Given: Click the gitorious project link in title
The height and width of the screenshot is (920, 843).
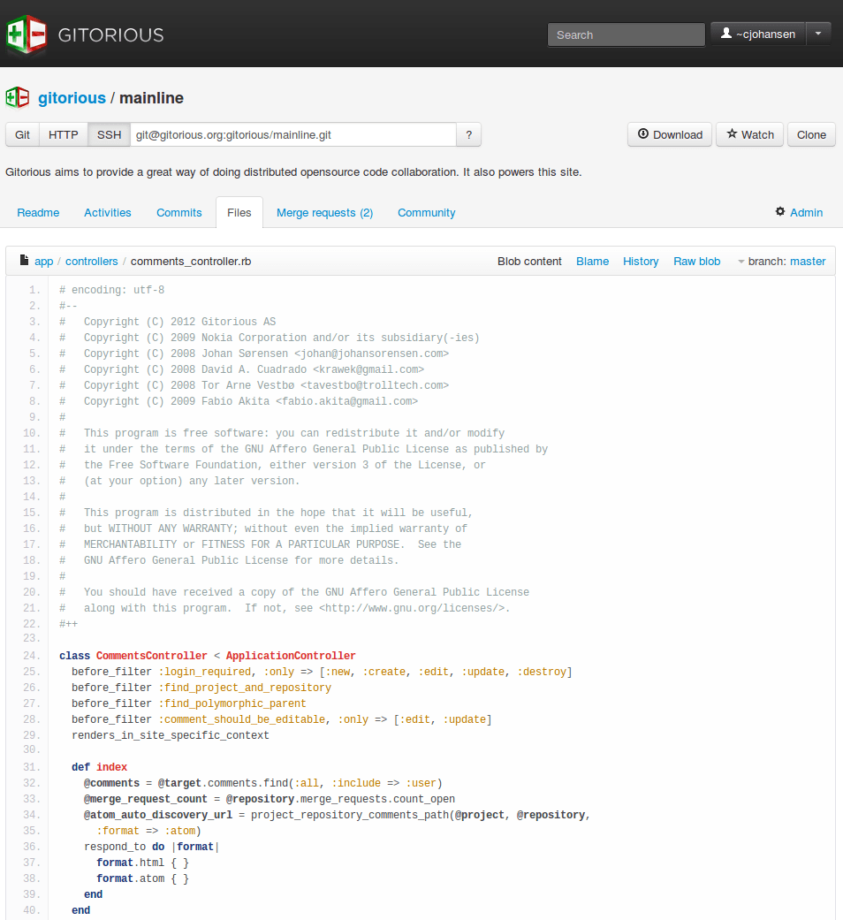Looking at the screenshot, I should [72, 98].
